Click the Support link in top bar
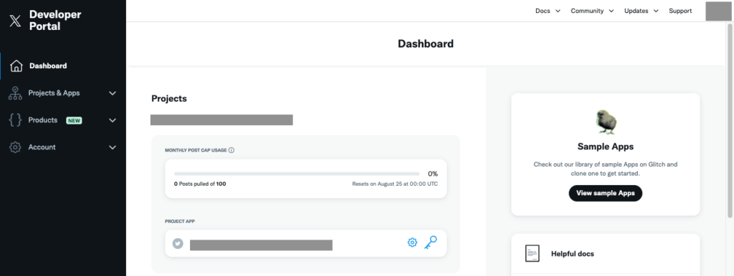This screenshot has height=276, width=734. click(680, 11)
